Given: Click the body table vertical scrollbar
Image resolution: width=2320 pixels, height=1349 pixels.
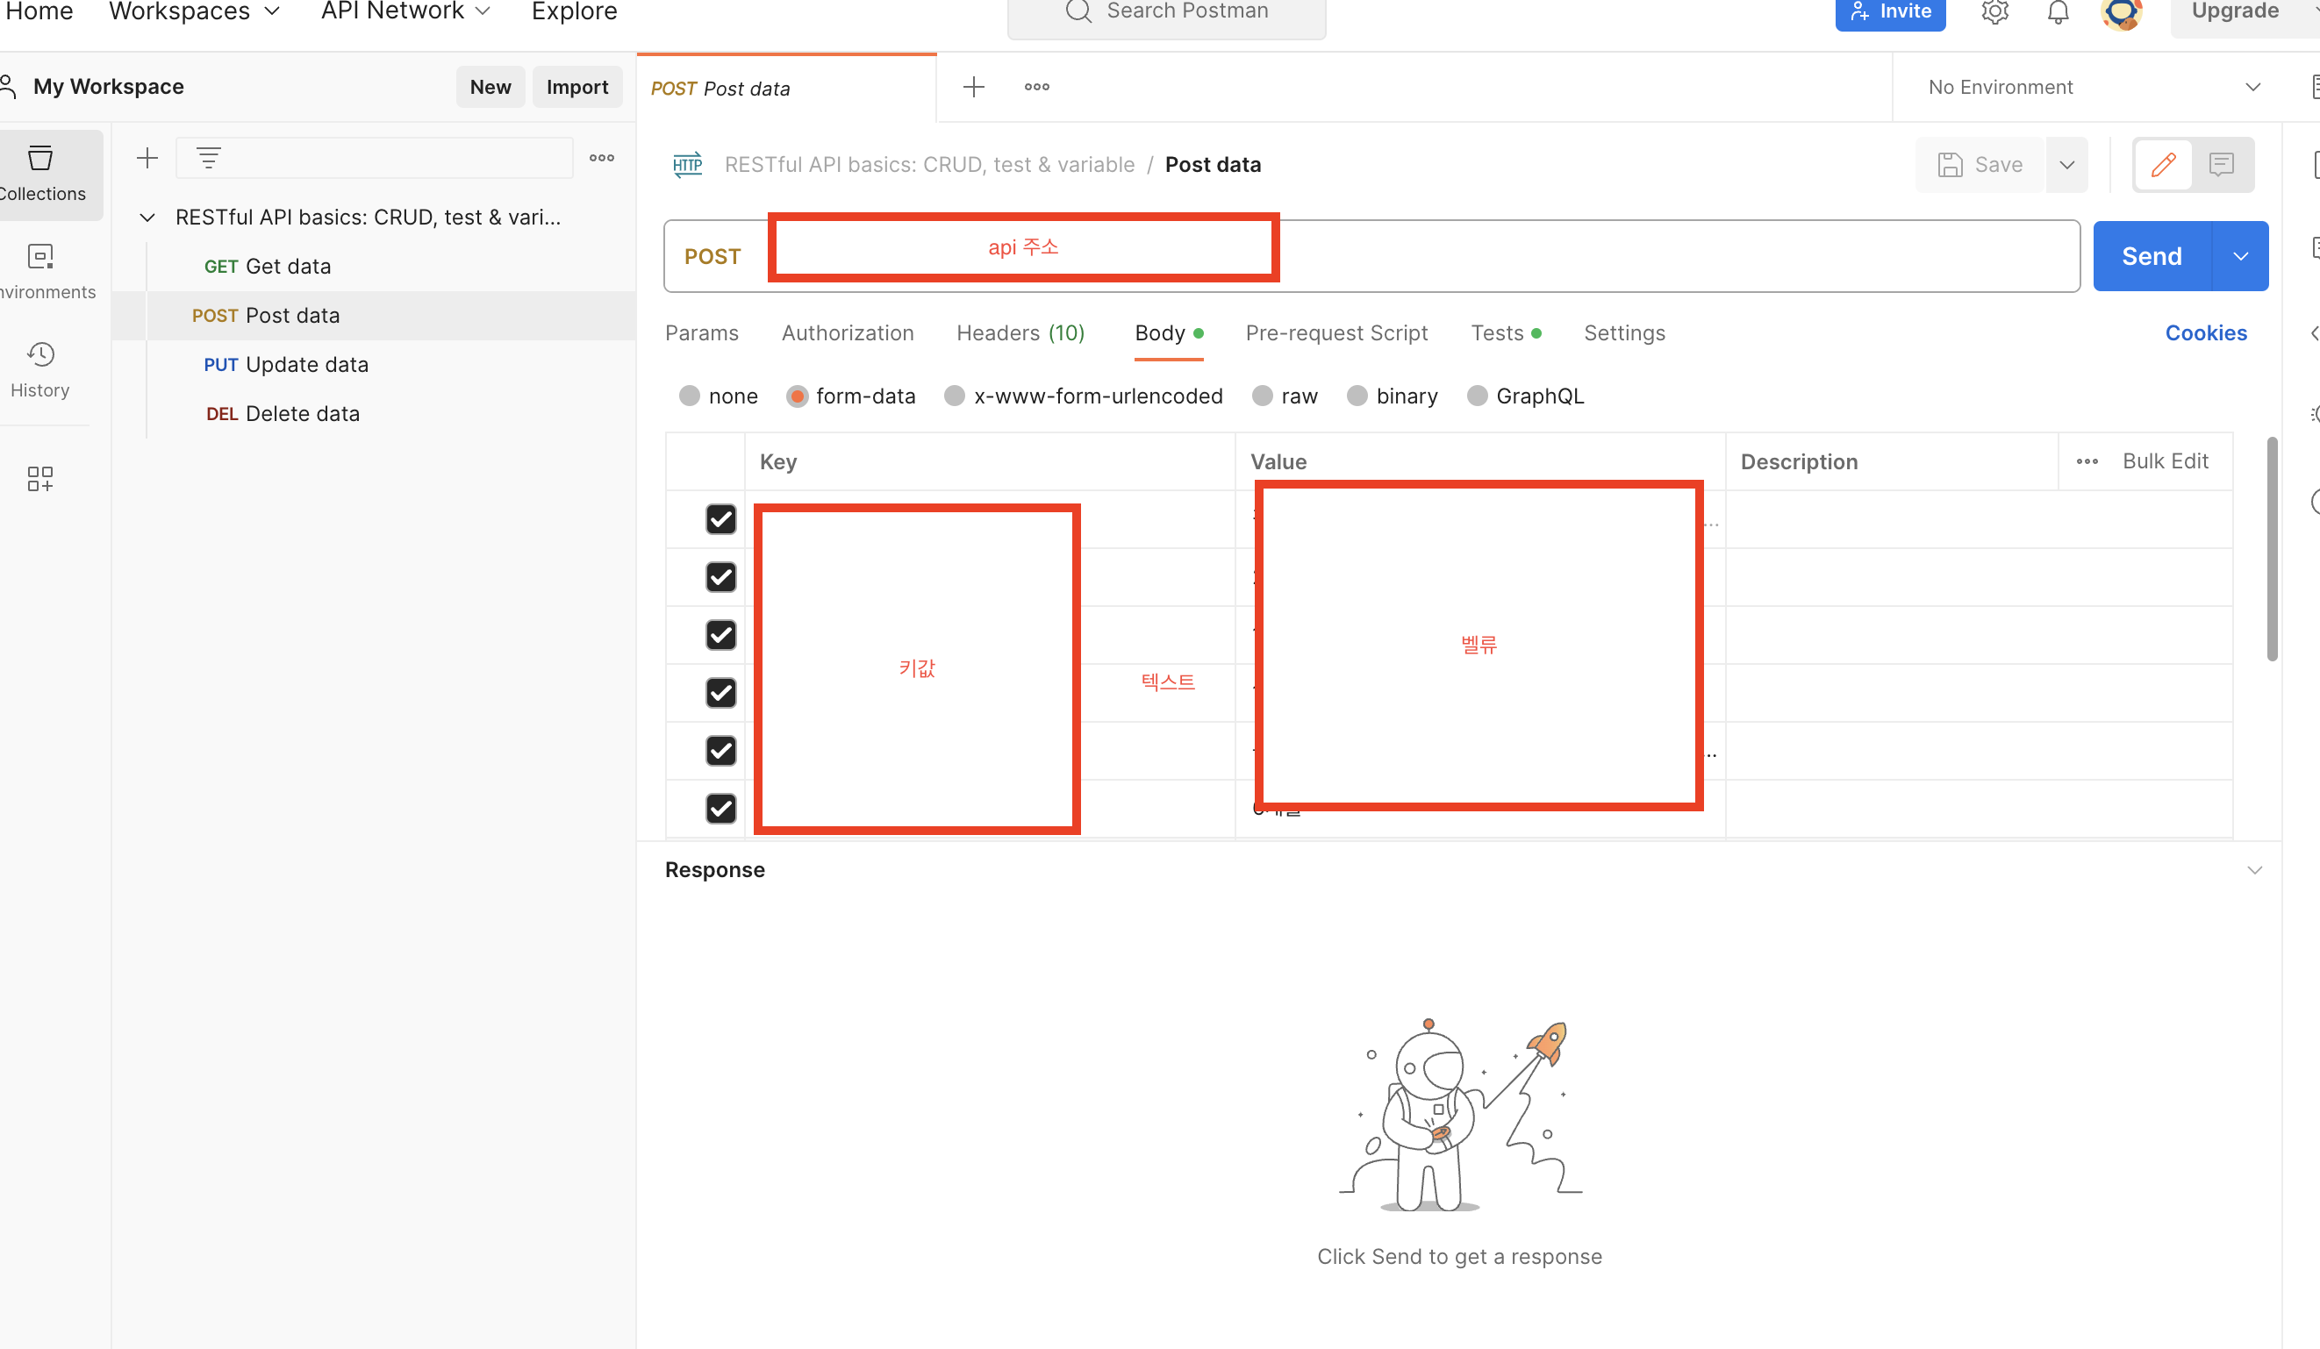Looking at the screenshot, I should [x=2271, y=548].
